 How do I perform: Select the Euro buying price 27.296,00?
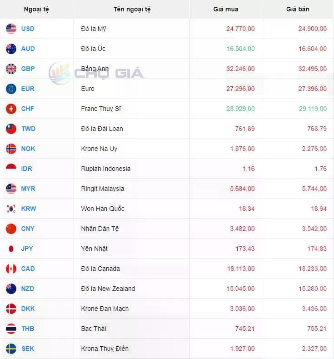tap(240, 89)
